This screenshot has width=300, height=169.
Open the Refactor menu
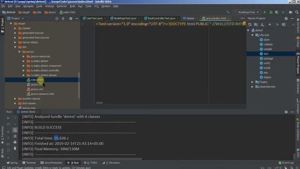62,6
